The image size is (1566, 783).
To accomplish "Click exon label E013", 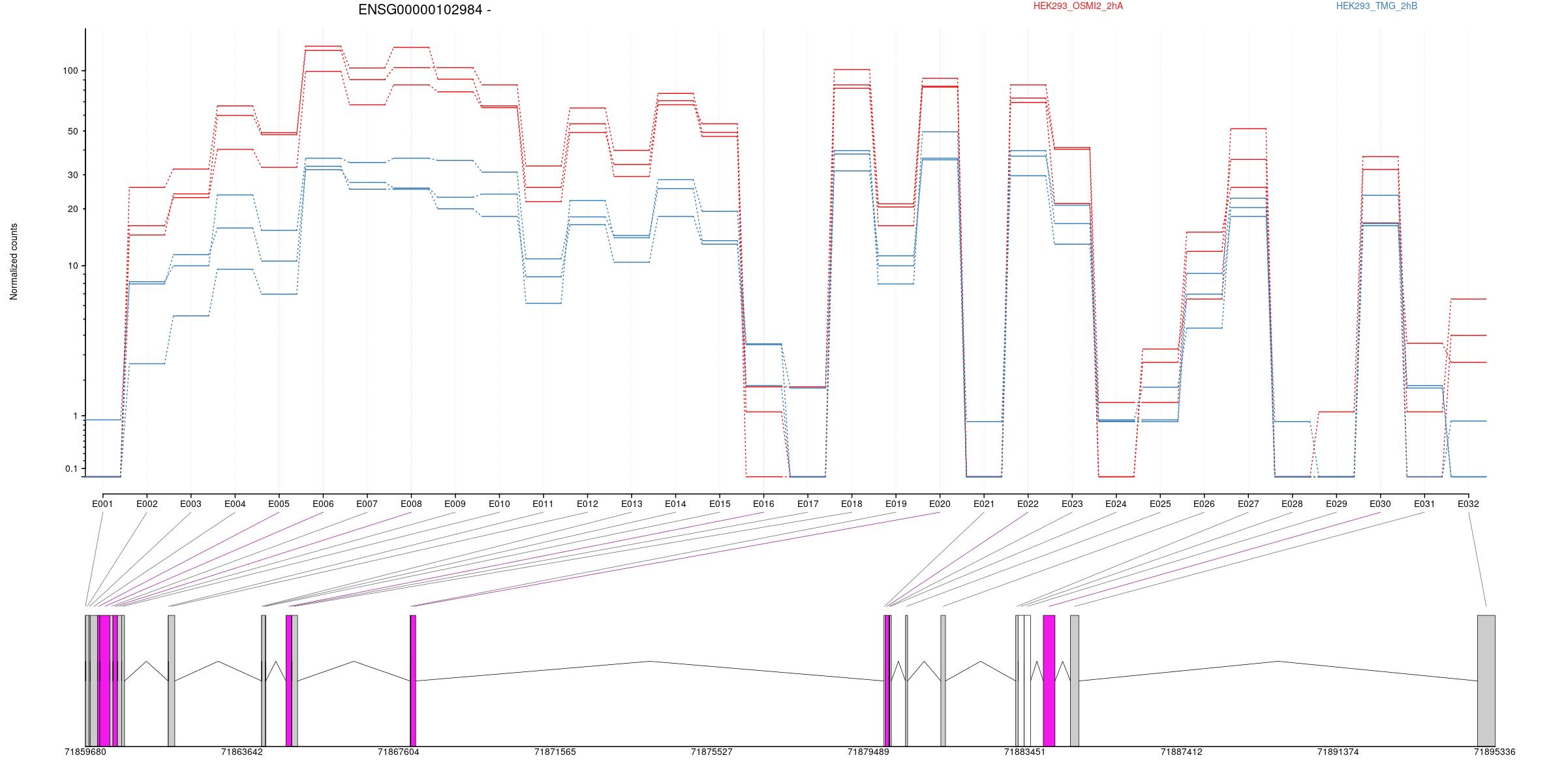I will click(632, 504).
